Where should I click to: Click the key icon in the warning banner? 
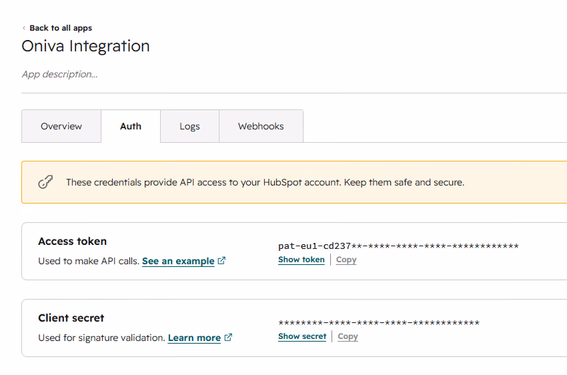coord(45,182)
